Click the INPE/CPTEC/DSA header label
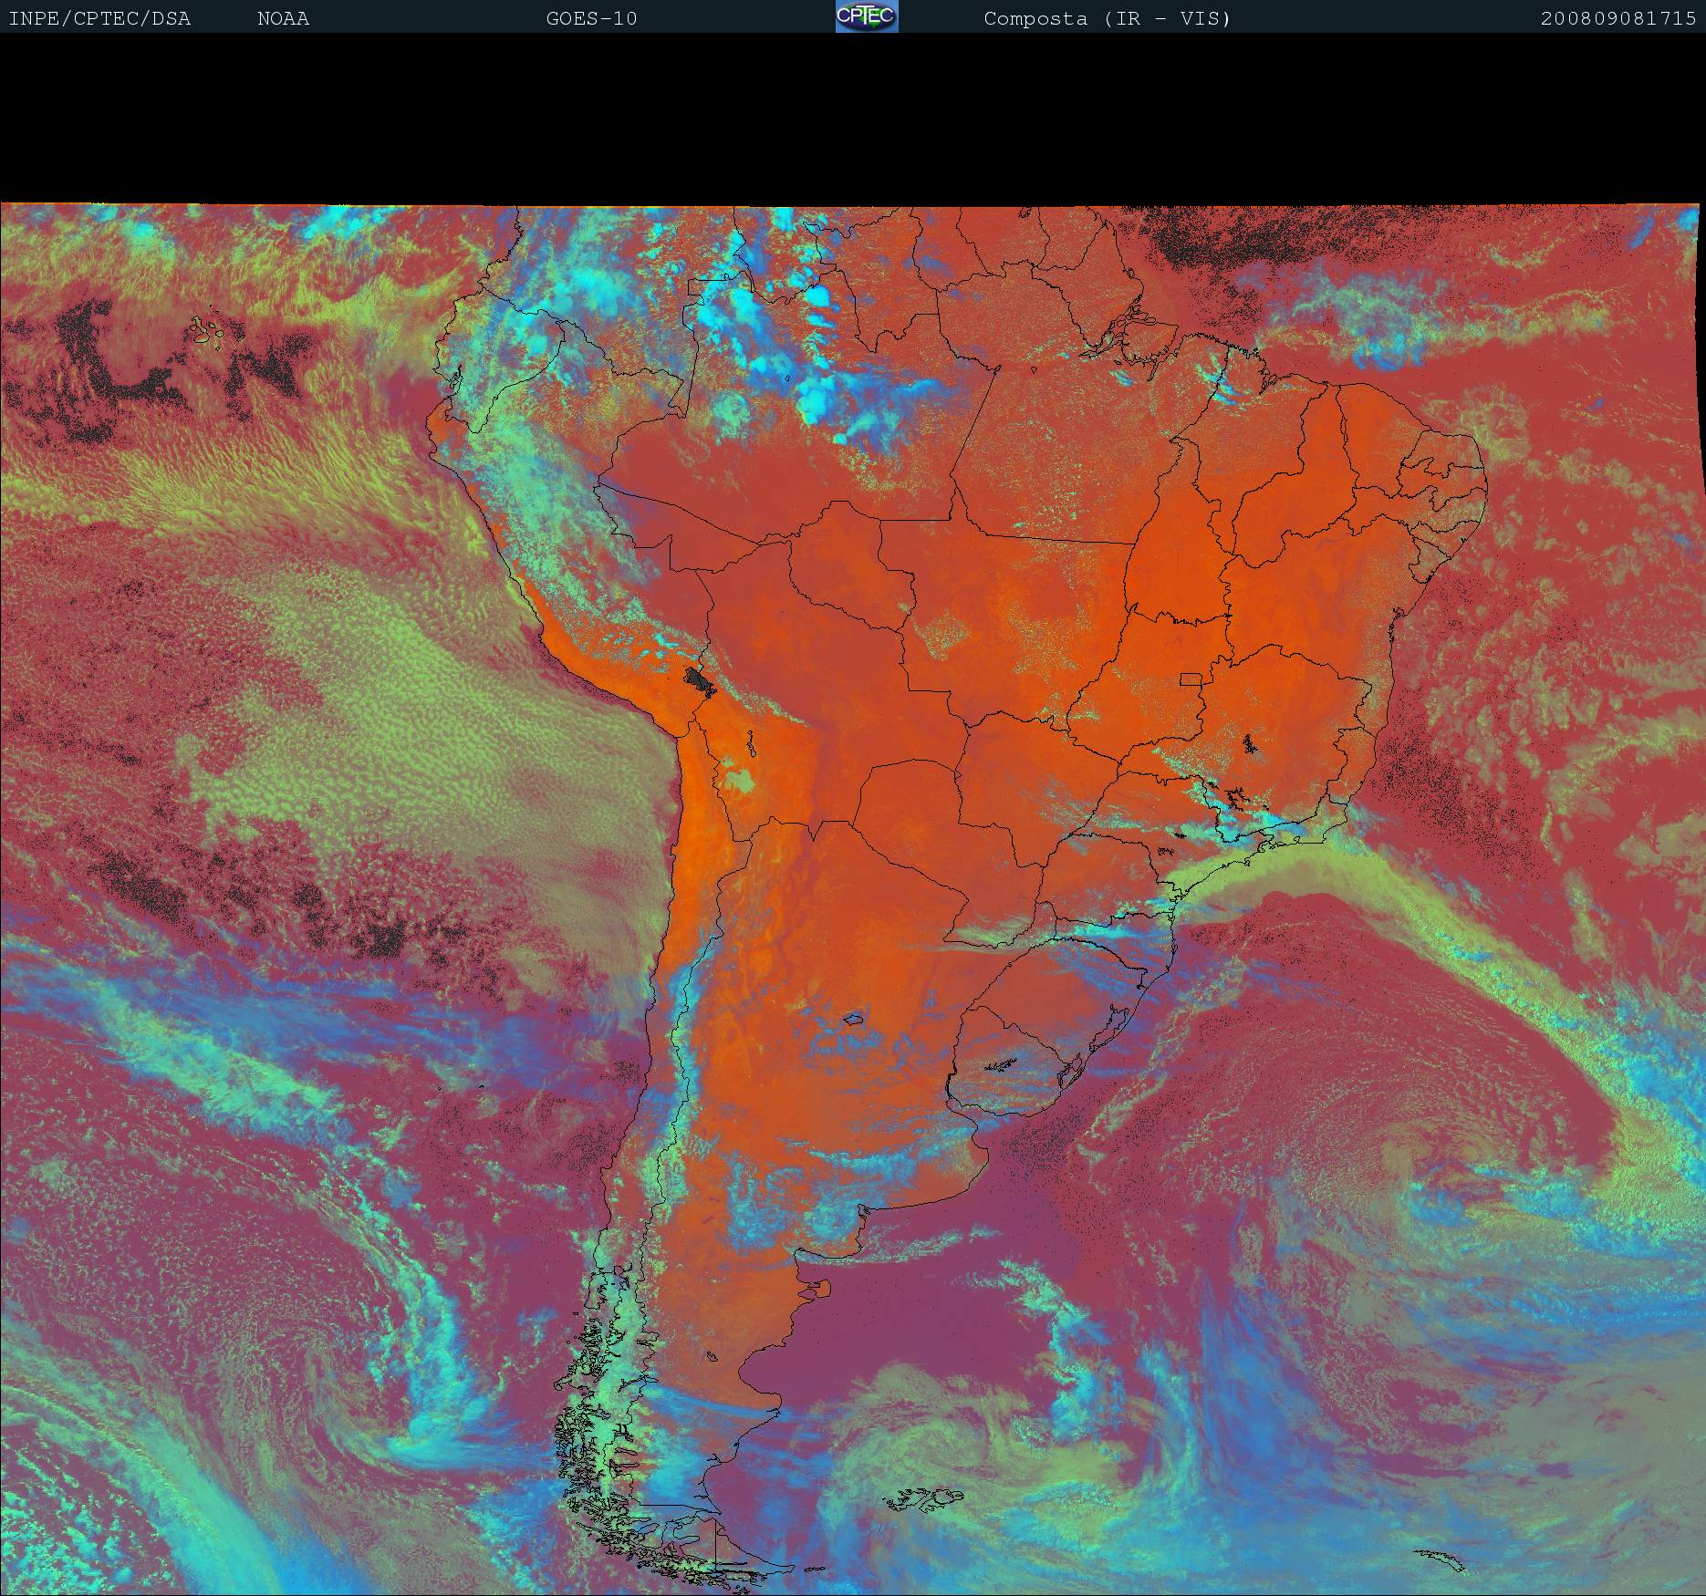This screenshot has width=1706, height=1596. click(x=99, y=18)
